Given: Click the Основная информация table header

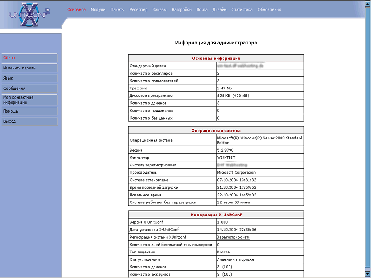Looking at the screenshot, I should click(216, 58).
